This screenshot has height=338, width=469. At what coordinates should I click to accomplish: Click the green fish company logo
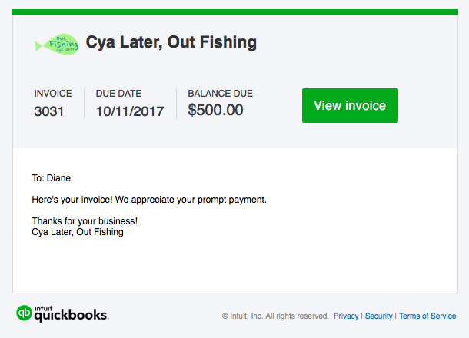(x=57, y=45)
